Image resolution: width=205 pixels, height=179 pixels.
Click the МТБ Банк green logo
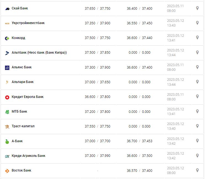point(7,112)
